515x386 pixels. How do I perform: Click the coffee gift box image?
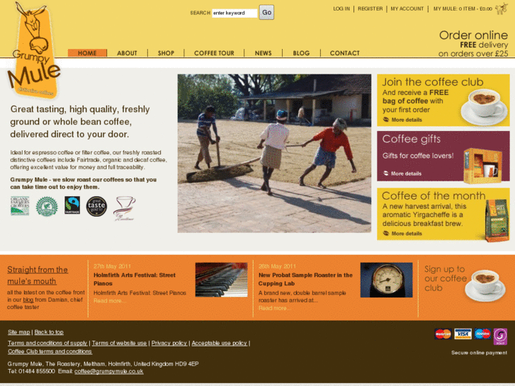[x=482, y=166]
